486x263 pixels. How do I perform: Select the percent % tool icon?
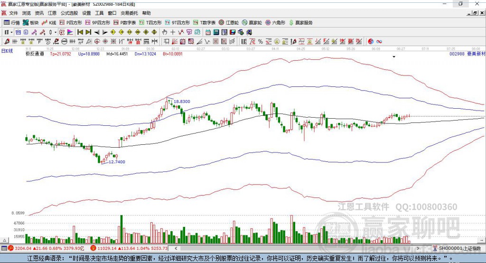pos(261,42)
